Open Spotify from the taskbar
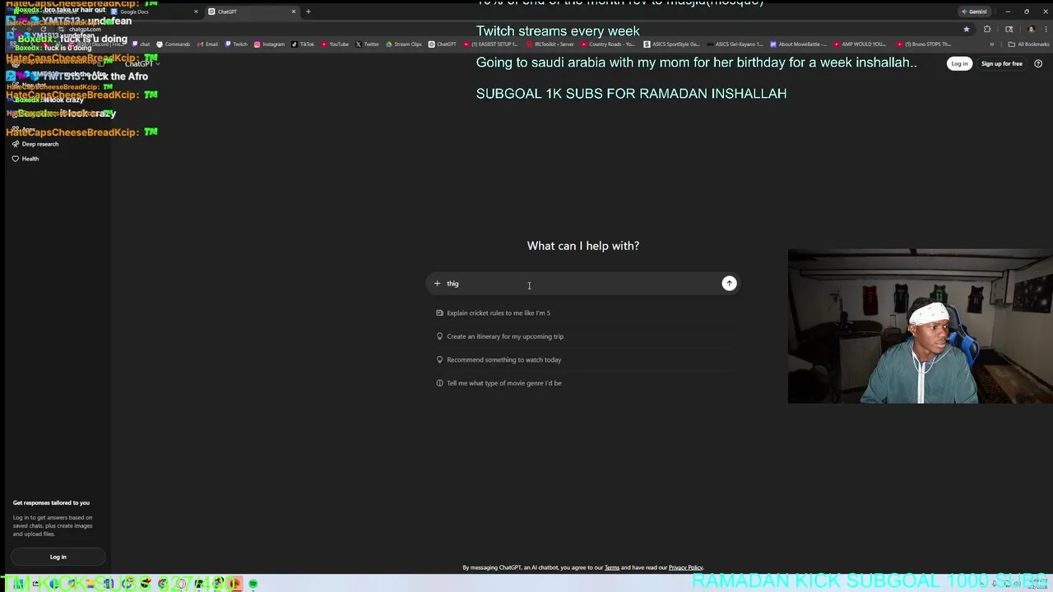This screenshot has height=592, width=1053. pos(253,584)
